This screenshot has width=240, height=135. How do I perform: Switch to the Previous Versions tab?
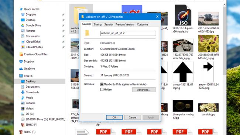125,24
